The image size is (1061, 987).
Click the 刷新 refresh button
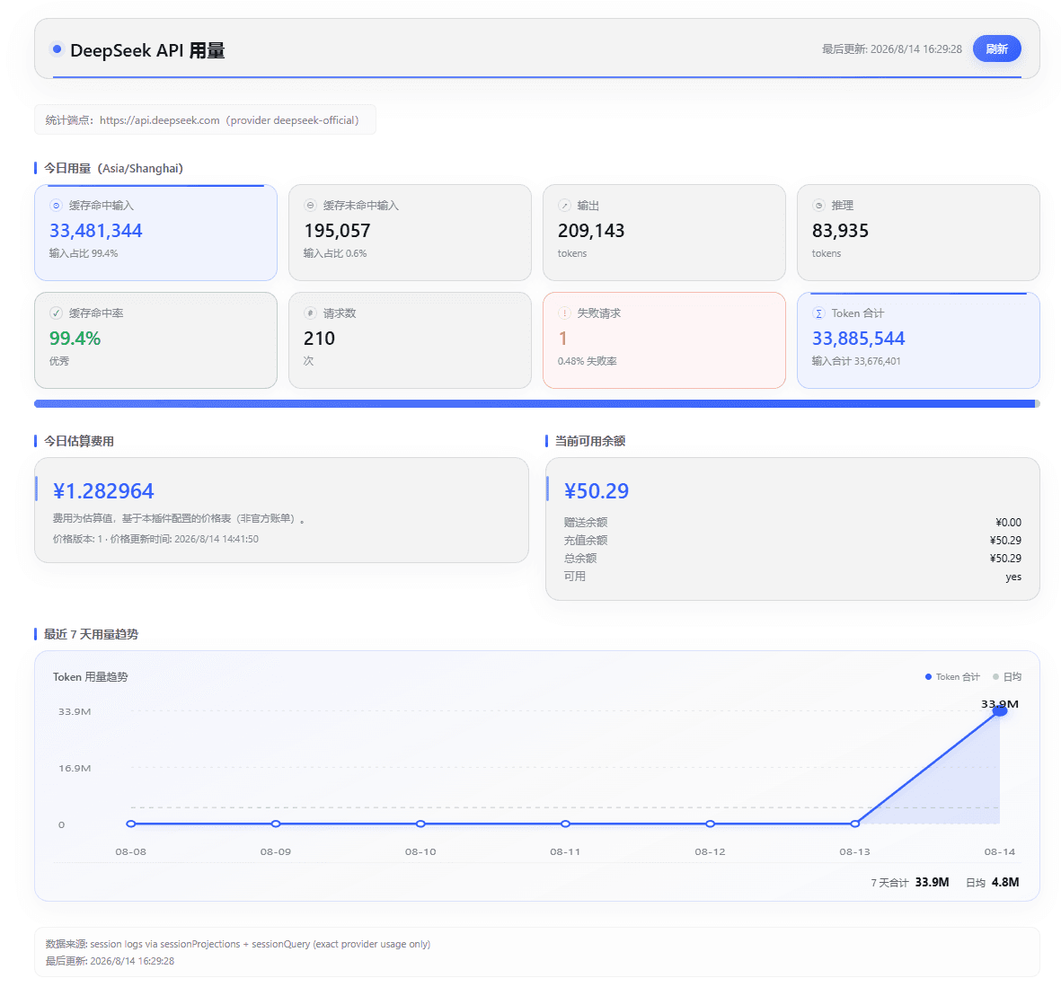[x=996, y=48]
